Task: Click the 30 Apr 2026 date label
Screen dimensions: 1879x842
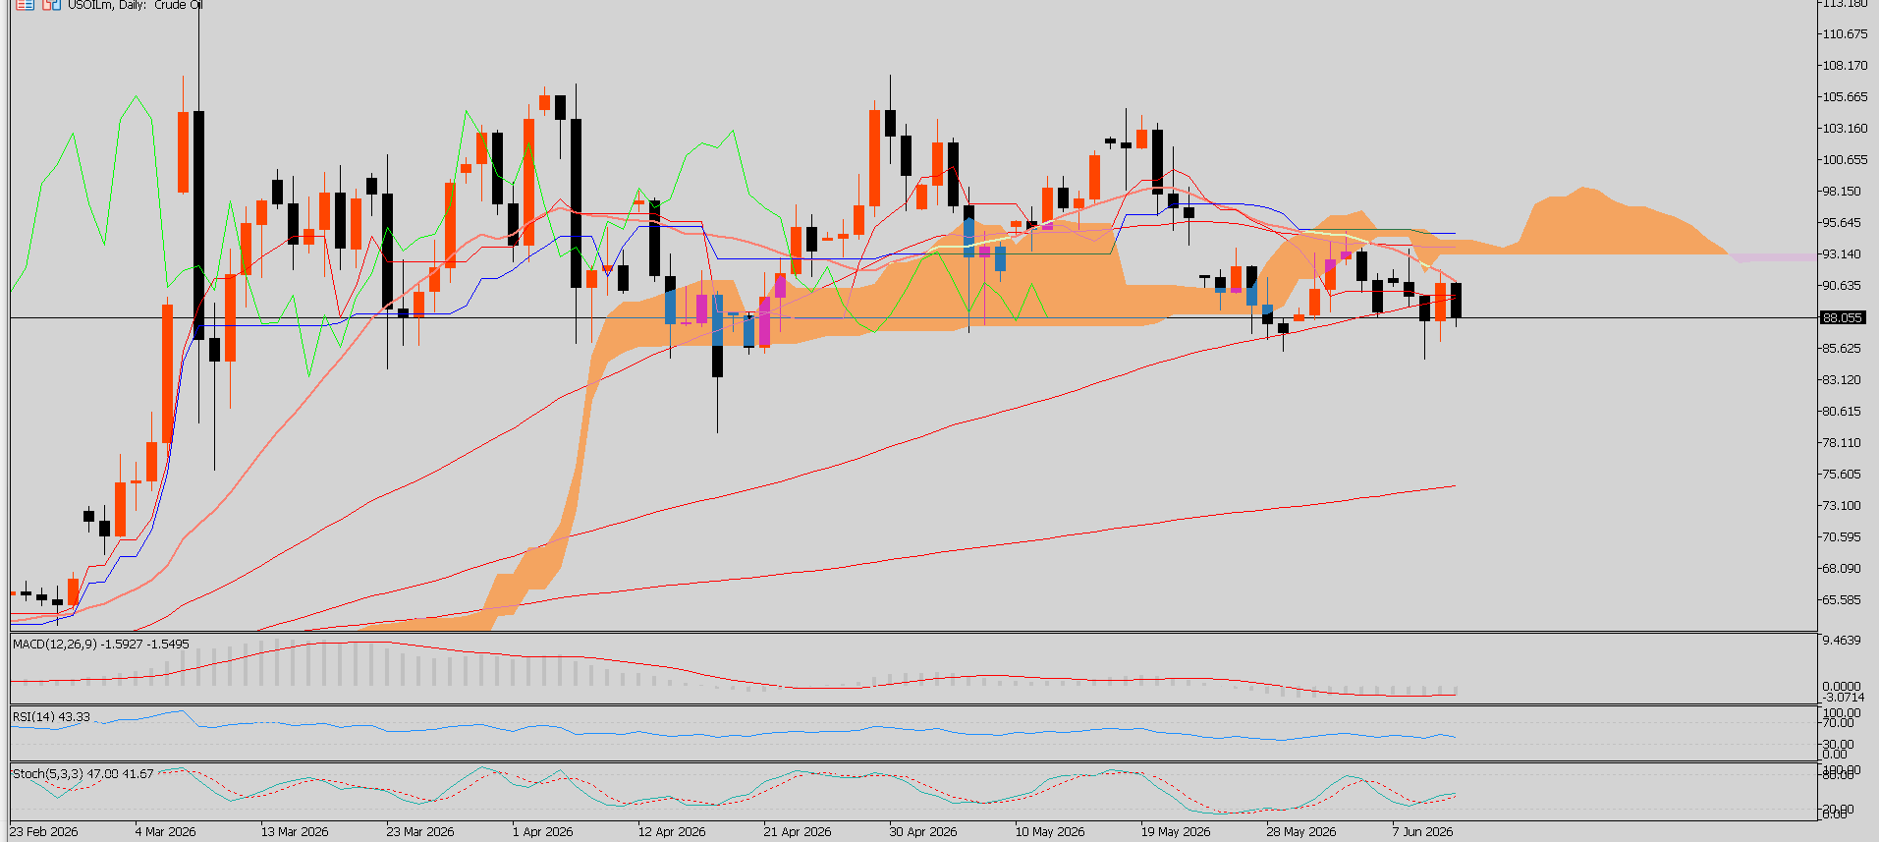Action: (x=923, y=831)
